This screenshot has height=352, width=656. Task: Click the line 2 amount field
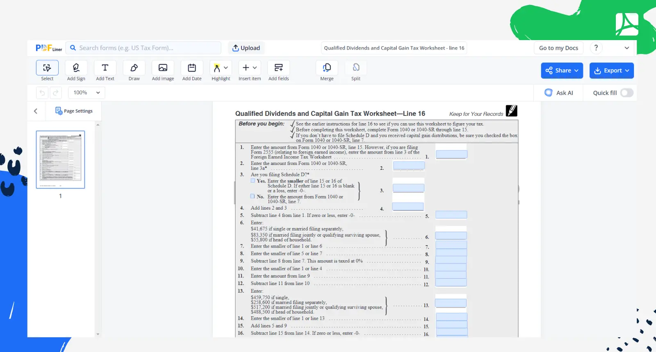click(409, 165)
